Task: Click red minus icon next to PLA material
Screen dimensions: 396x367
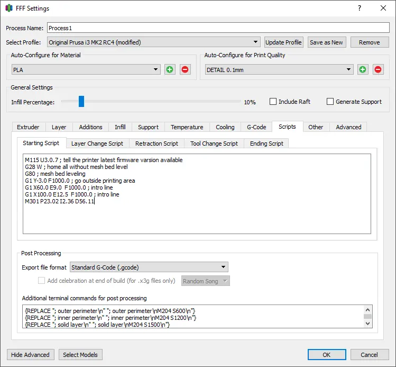Action: (x=185, y=69)
